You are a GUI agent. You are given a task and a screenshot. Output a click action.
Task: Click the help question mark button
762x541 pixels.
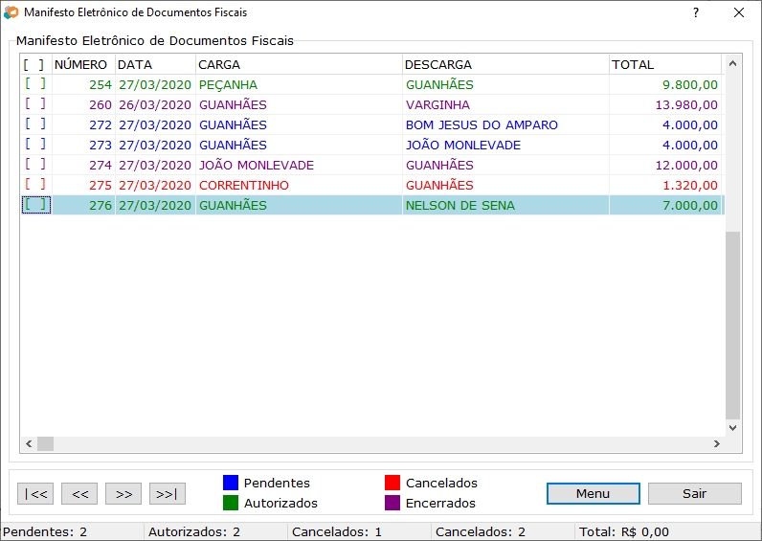(696, 12)
